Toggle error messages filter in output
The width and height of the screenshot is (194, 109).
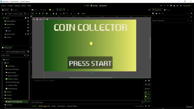coord(147,93)
